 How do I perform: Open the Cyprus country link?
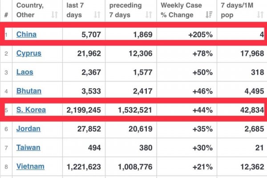(28, 53)
